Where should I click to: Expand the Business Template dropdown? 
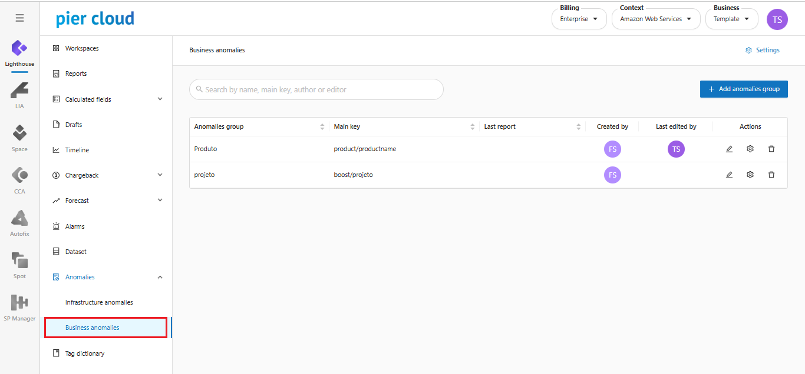731,19
